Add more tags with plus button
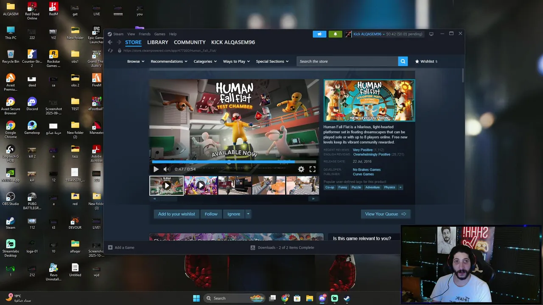 pyautogui.click(x=400, y=187)
